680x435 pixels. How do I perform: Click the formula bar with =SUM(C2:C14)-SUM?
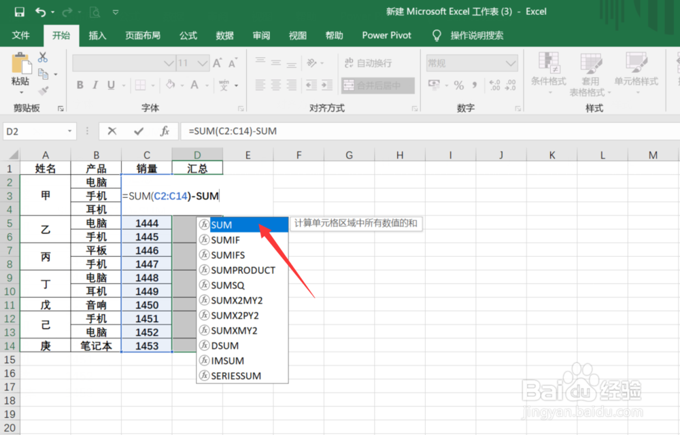tap(429, 131)
